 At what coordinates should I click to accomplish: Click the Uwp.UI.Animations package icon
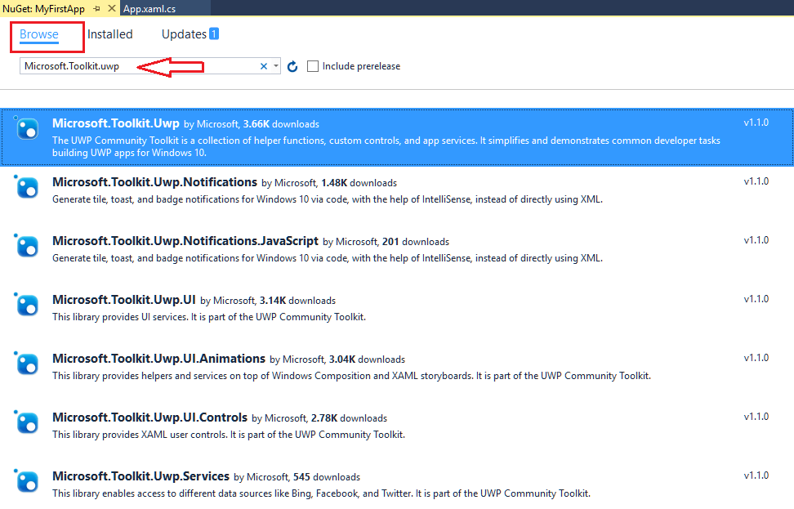[26, 363]
